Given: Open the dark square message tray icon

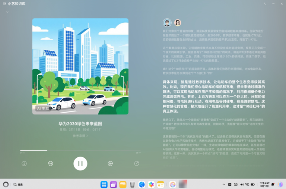Looking at the screenshot, I should 230,185.
